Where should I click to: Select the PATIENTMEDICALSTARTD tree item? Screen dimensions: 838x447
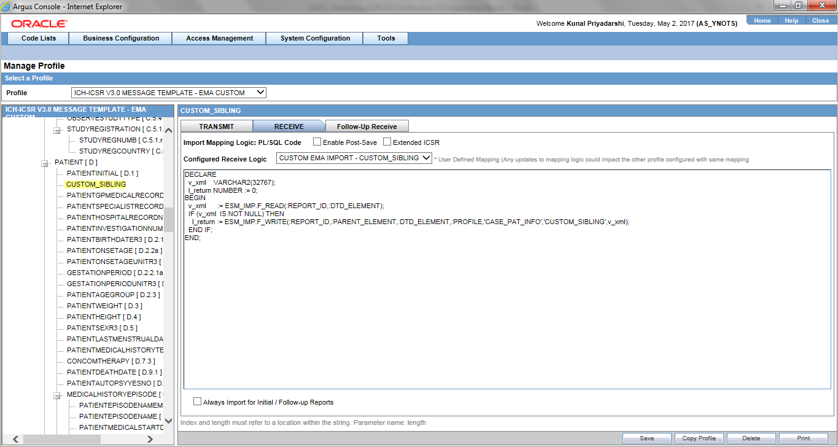tap(121, 427)
